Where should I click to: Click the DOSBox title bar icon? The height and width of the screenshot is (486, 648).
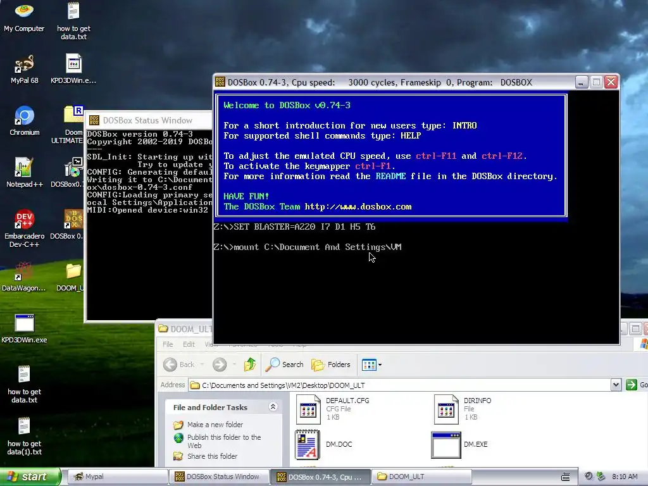tap(220, 82)
